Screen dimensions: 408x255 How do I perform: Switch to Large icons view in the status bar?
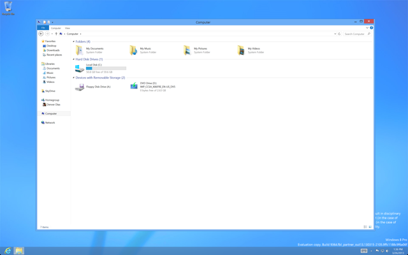(370, 227)
